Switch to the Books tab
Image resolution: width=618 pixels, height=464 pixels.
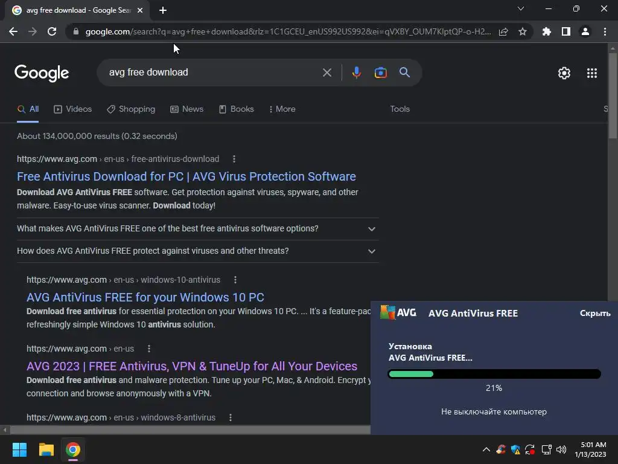tap(237, 109)
